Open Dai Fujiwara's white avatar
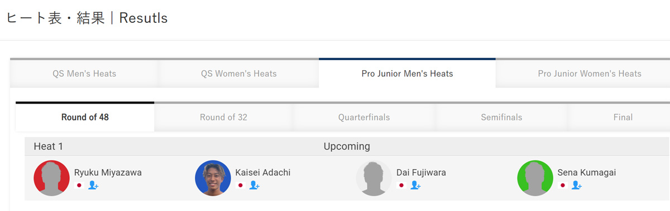This screenshot has width=670, height=211. point(374,178)
